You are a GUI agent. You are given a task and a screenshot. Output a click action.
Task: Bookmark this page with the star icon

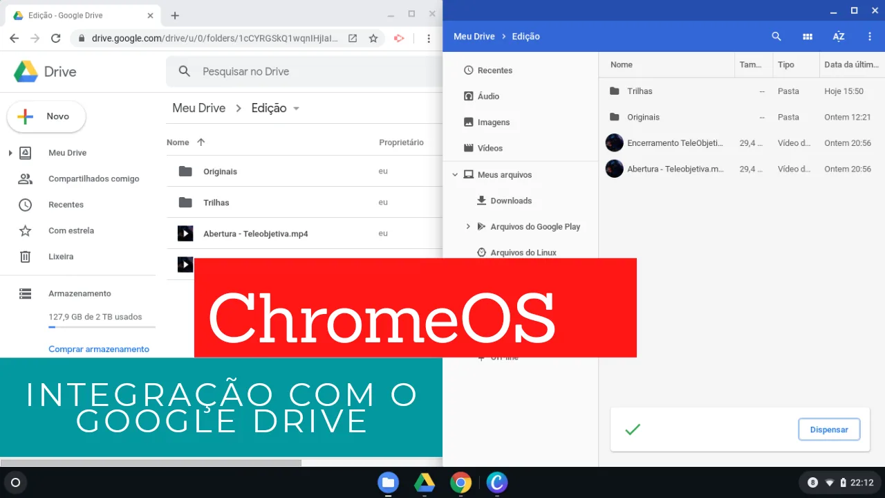tap(373, 39)
